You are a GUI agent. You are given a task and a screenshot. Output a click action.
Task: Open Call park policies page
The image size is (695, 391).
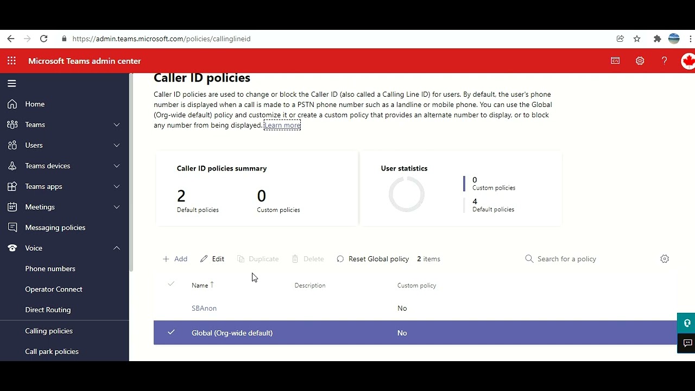[x=52, y=351]
